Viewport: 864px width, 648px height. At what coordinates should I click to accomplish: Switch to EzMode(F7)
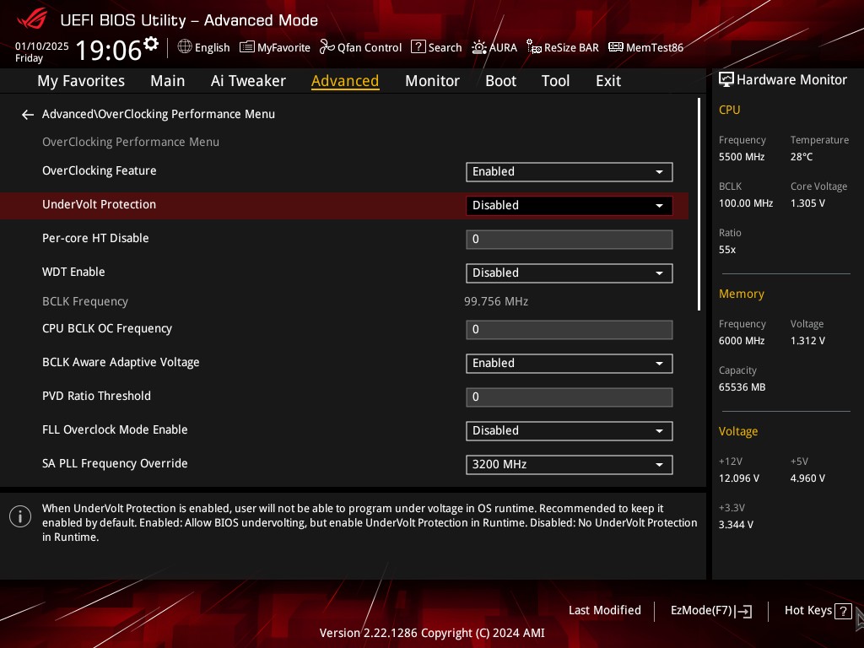tap(710, 611)
